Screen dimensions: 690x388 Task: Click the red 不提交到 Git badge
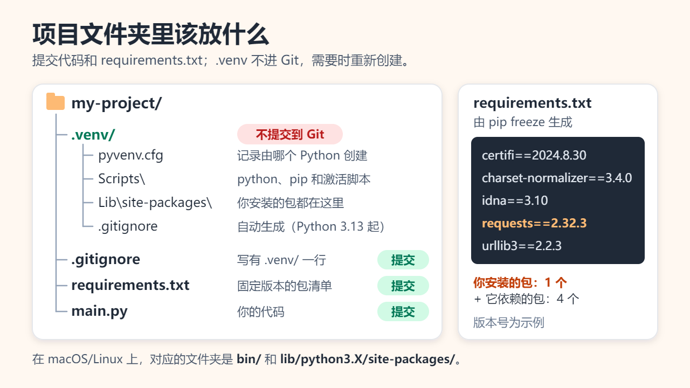(290, 134)
